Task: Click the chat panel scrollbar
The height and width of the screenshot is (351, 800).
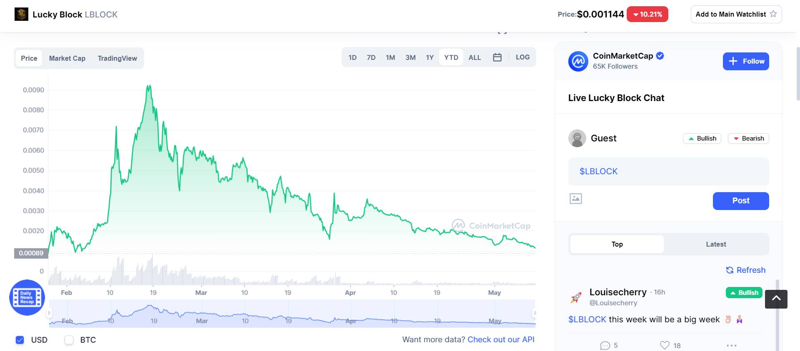Action: (777, 316)
